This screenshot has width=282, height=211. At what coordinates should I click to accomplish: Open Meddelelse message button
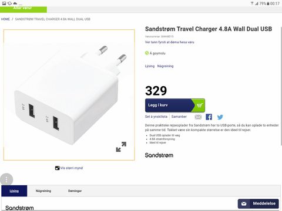coord(258,203)
